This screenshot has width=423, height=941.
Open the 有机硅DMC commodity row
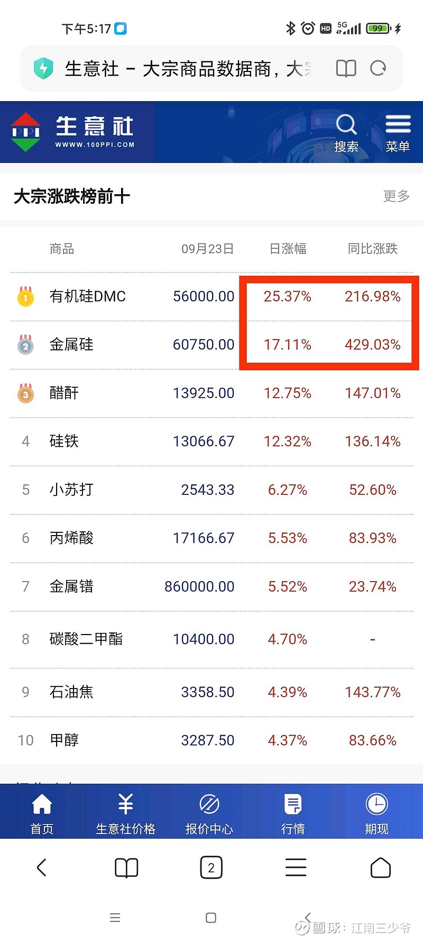(88, 296)
